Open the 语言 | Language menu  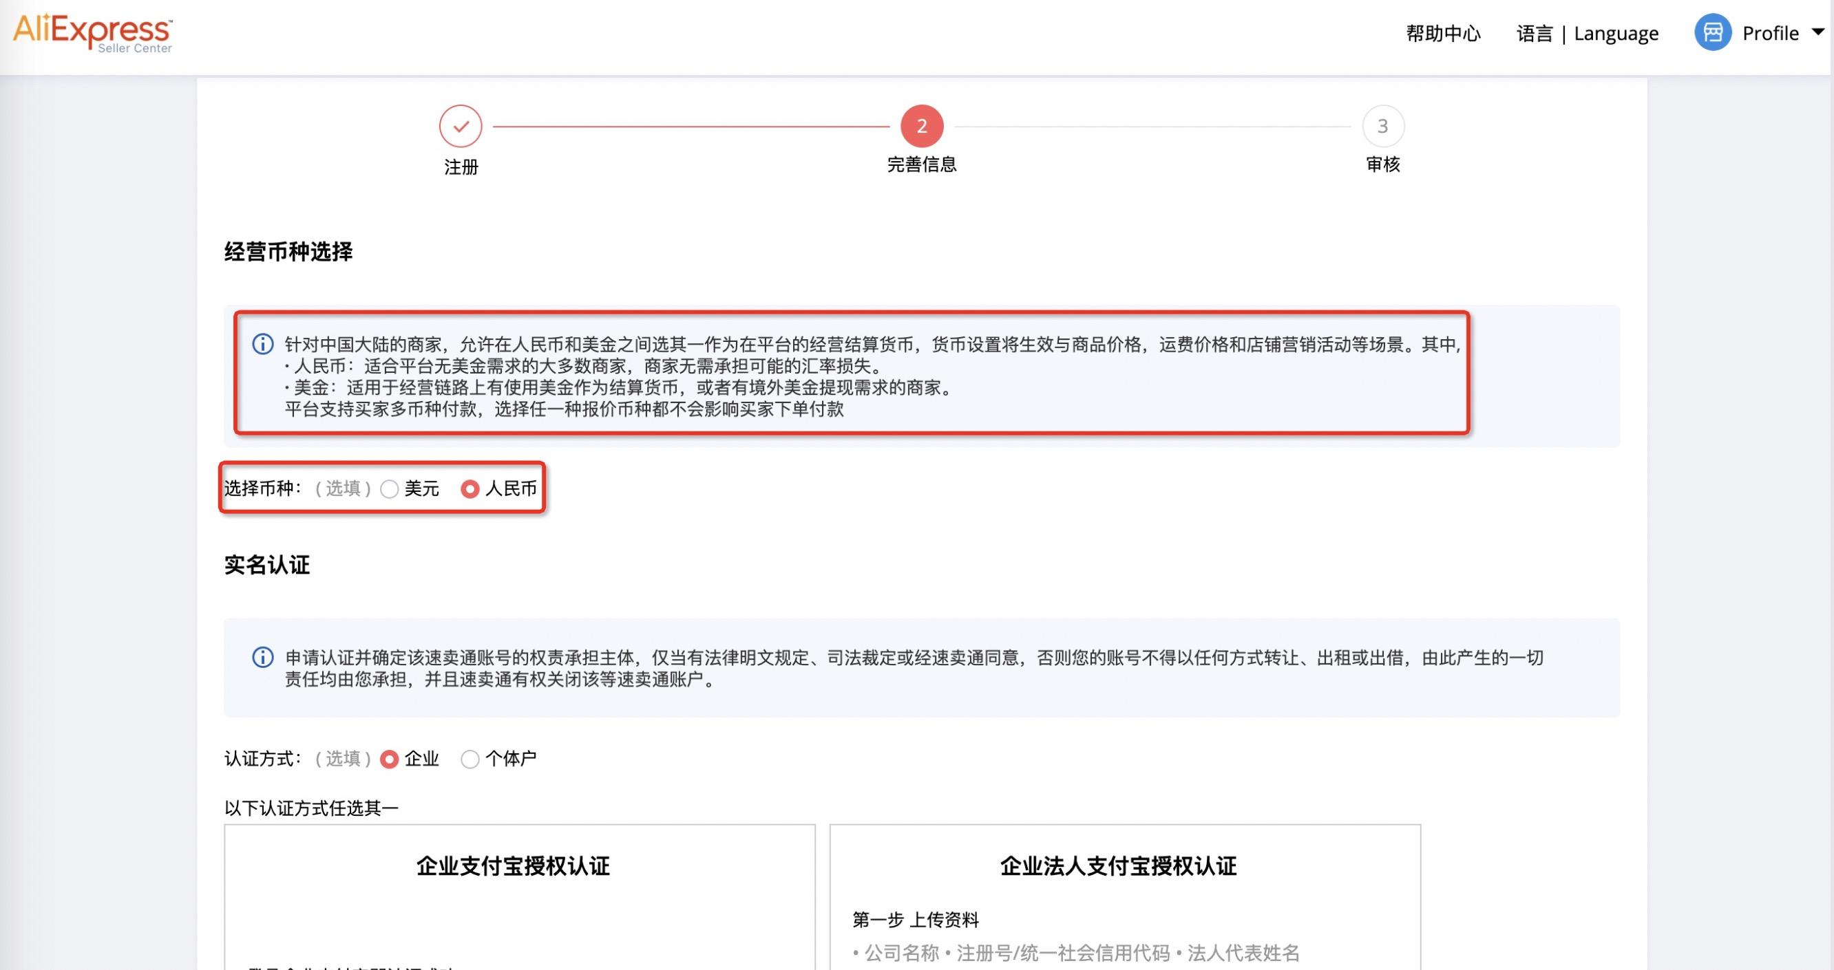(1588, 33)
